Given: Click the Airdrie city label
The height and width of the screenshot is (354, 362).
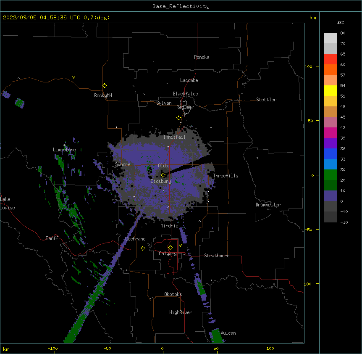Looking at the screenshot, I should [170, 226].
